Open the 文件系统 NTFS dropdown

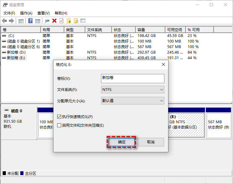click(133, 89)
